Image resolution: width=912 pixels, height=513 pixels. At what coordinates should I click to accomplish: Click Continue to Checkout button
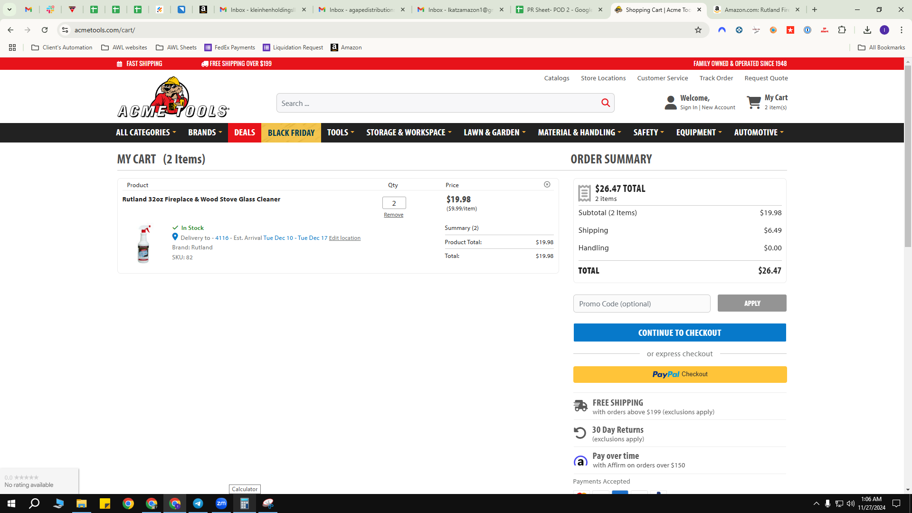(680, 332)
